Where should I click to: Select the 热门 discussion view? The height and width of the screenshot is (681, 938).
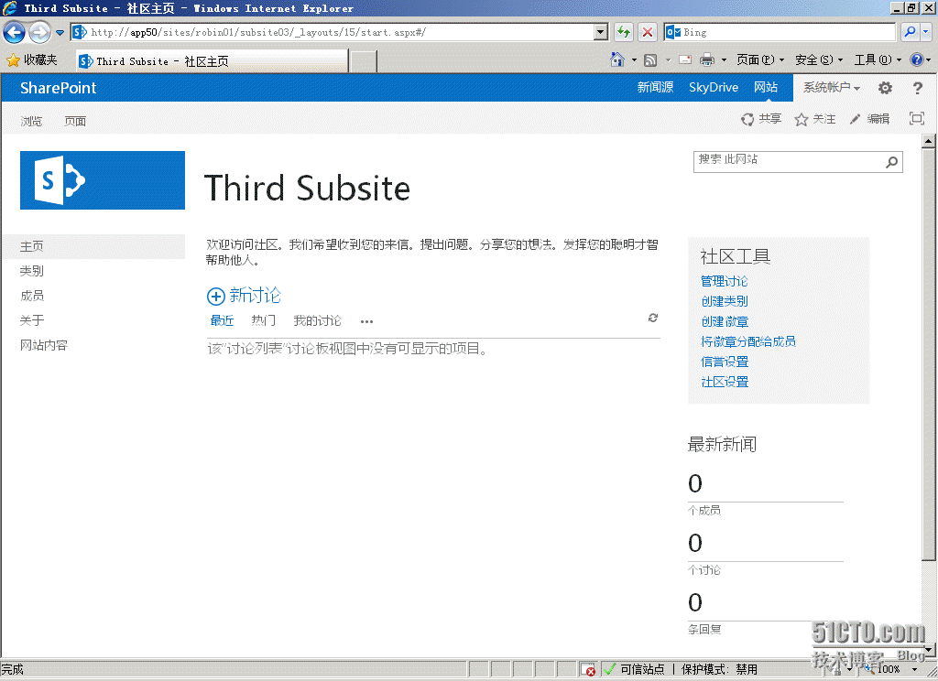(263, 320)
